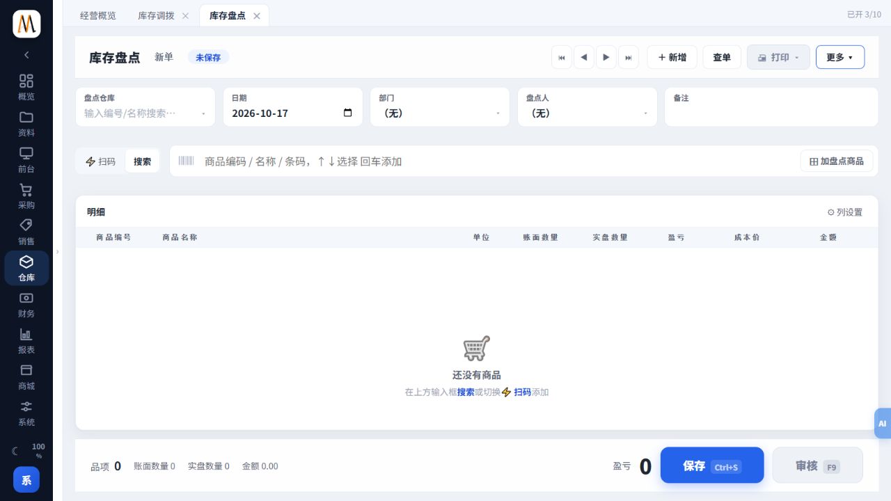The height and width of the screenshot is (501, 891).
Task: Click the 未保存 status badge
Action: point(208,58)
